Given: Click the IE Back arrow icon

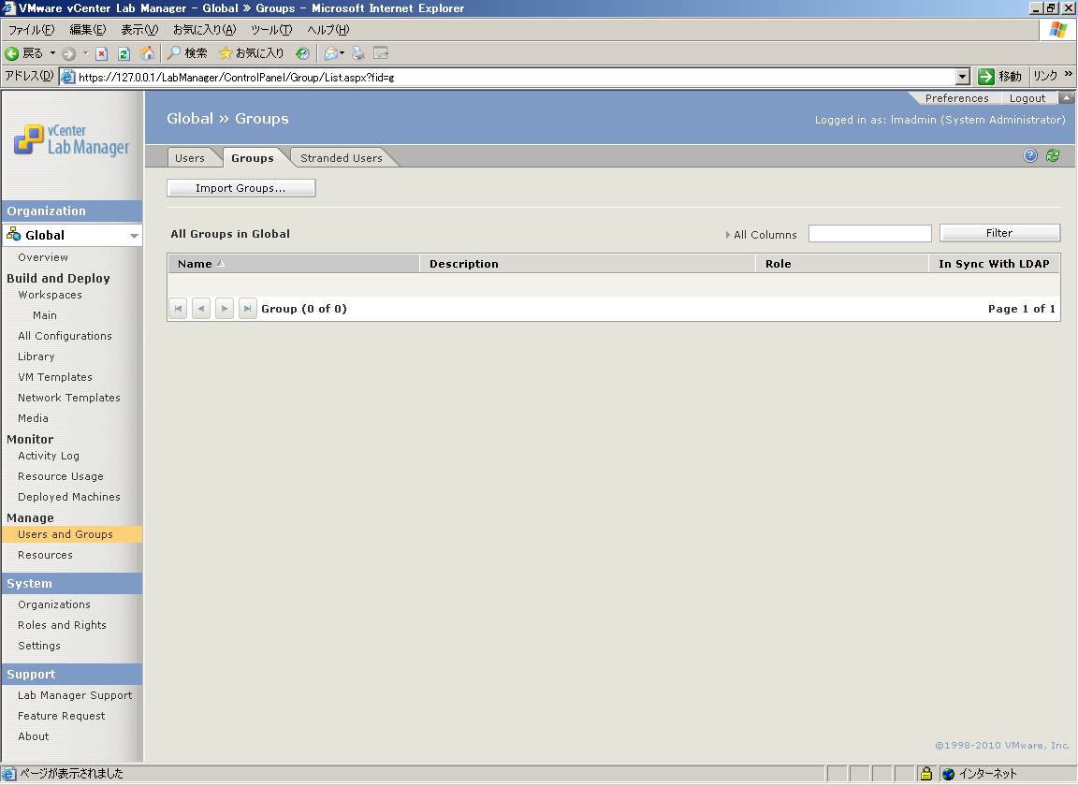Looking at the screenshot, I should [x=11, y=53].
